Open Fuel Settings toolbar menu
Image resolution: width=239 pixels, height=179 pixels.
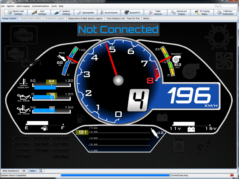pyautogui.click(x=39, y=13)
